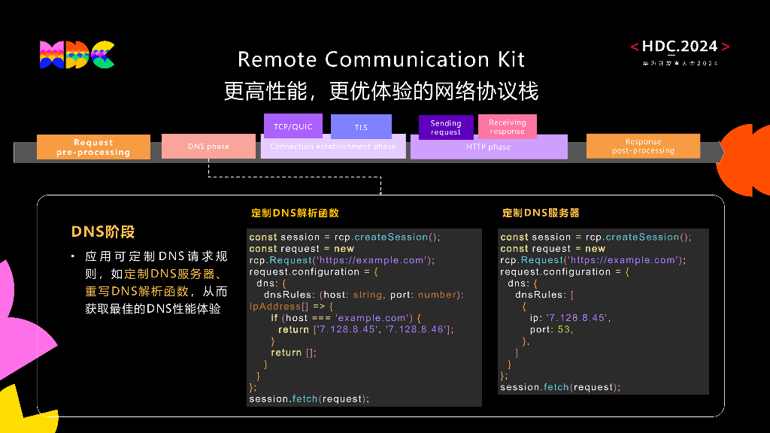This screenshot has height=433, width=770.
Task: Select the HTTP phase segment
Action: 489,147
